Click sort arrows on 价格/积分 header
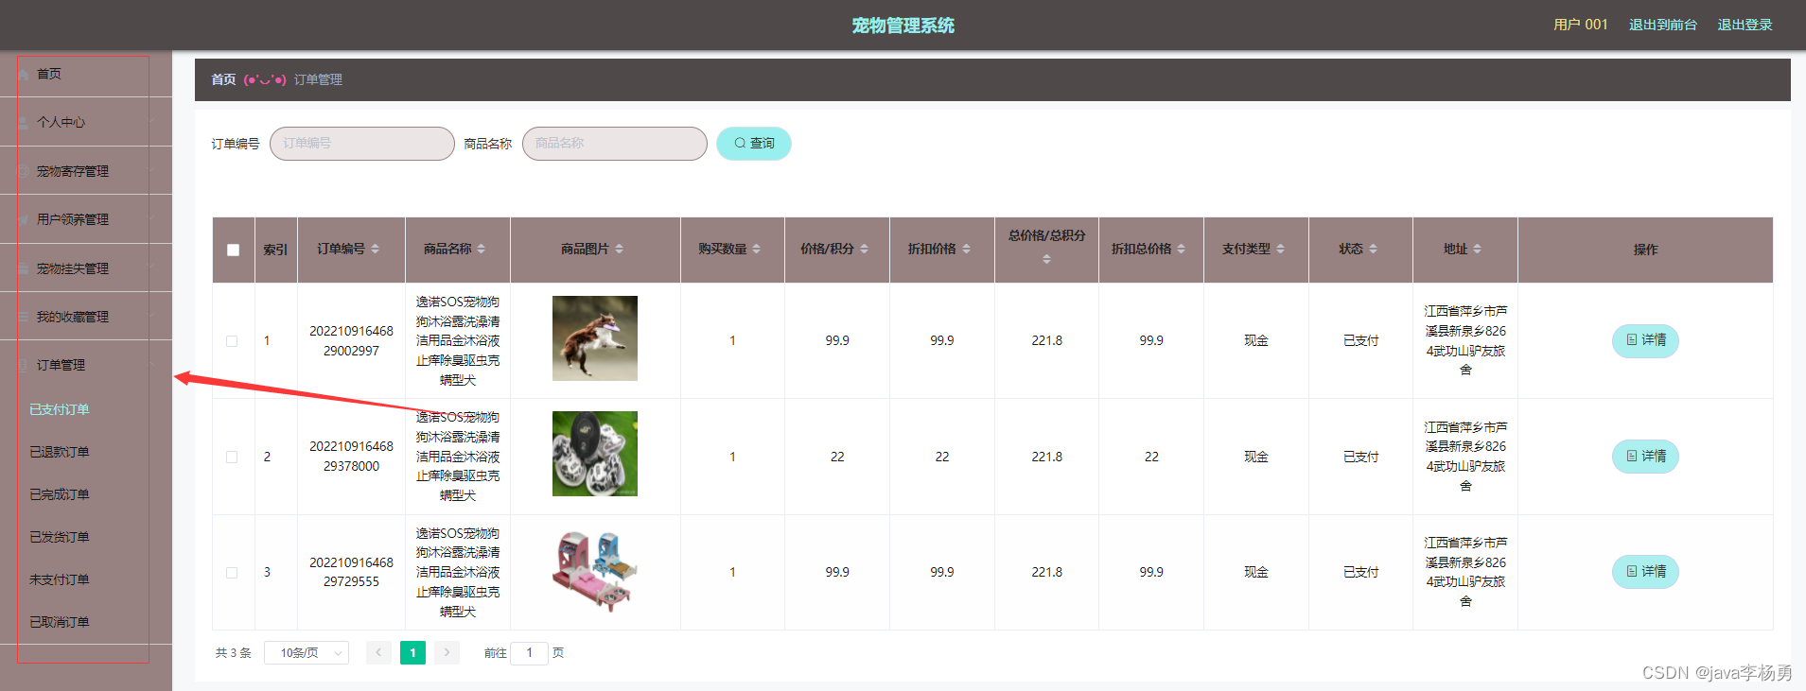The width and height of the screenshot is (1806, 691). (864, 249)
